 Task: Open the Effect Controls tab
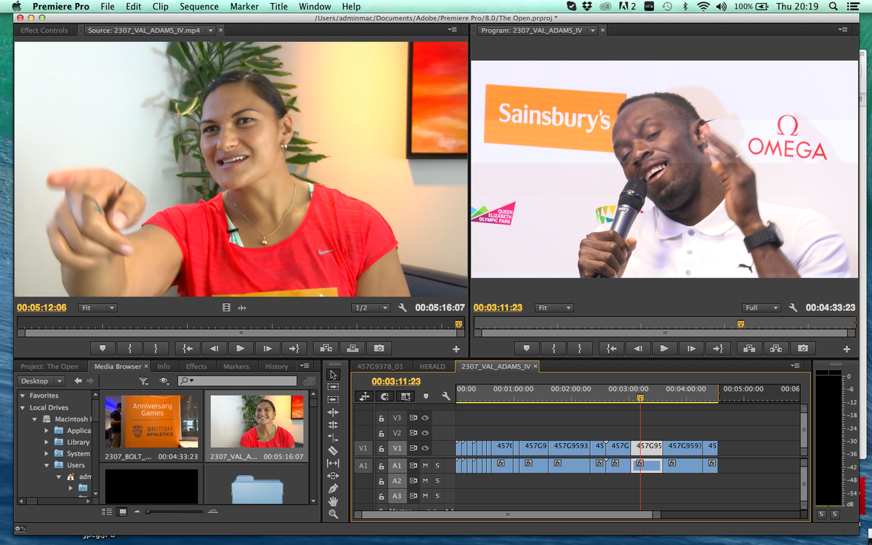(x=44, y=31)
